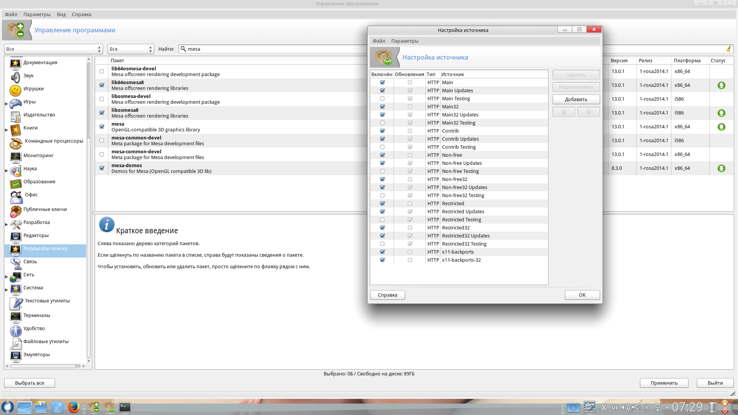
Task: Open the first Все filter dropdown
Action: click(53, 49)
